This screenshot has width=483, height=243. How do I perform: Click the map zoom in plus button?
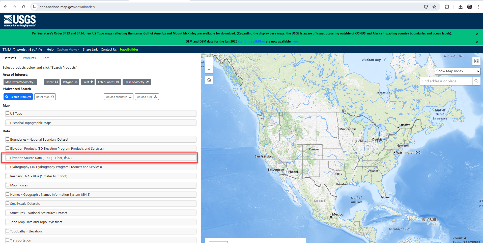coord(209,61)
